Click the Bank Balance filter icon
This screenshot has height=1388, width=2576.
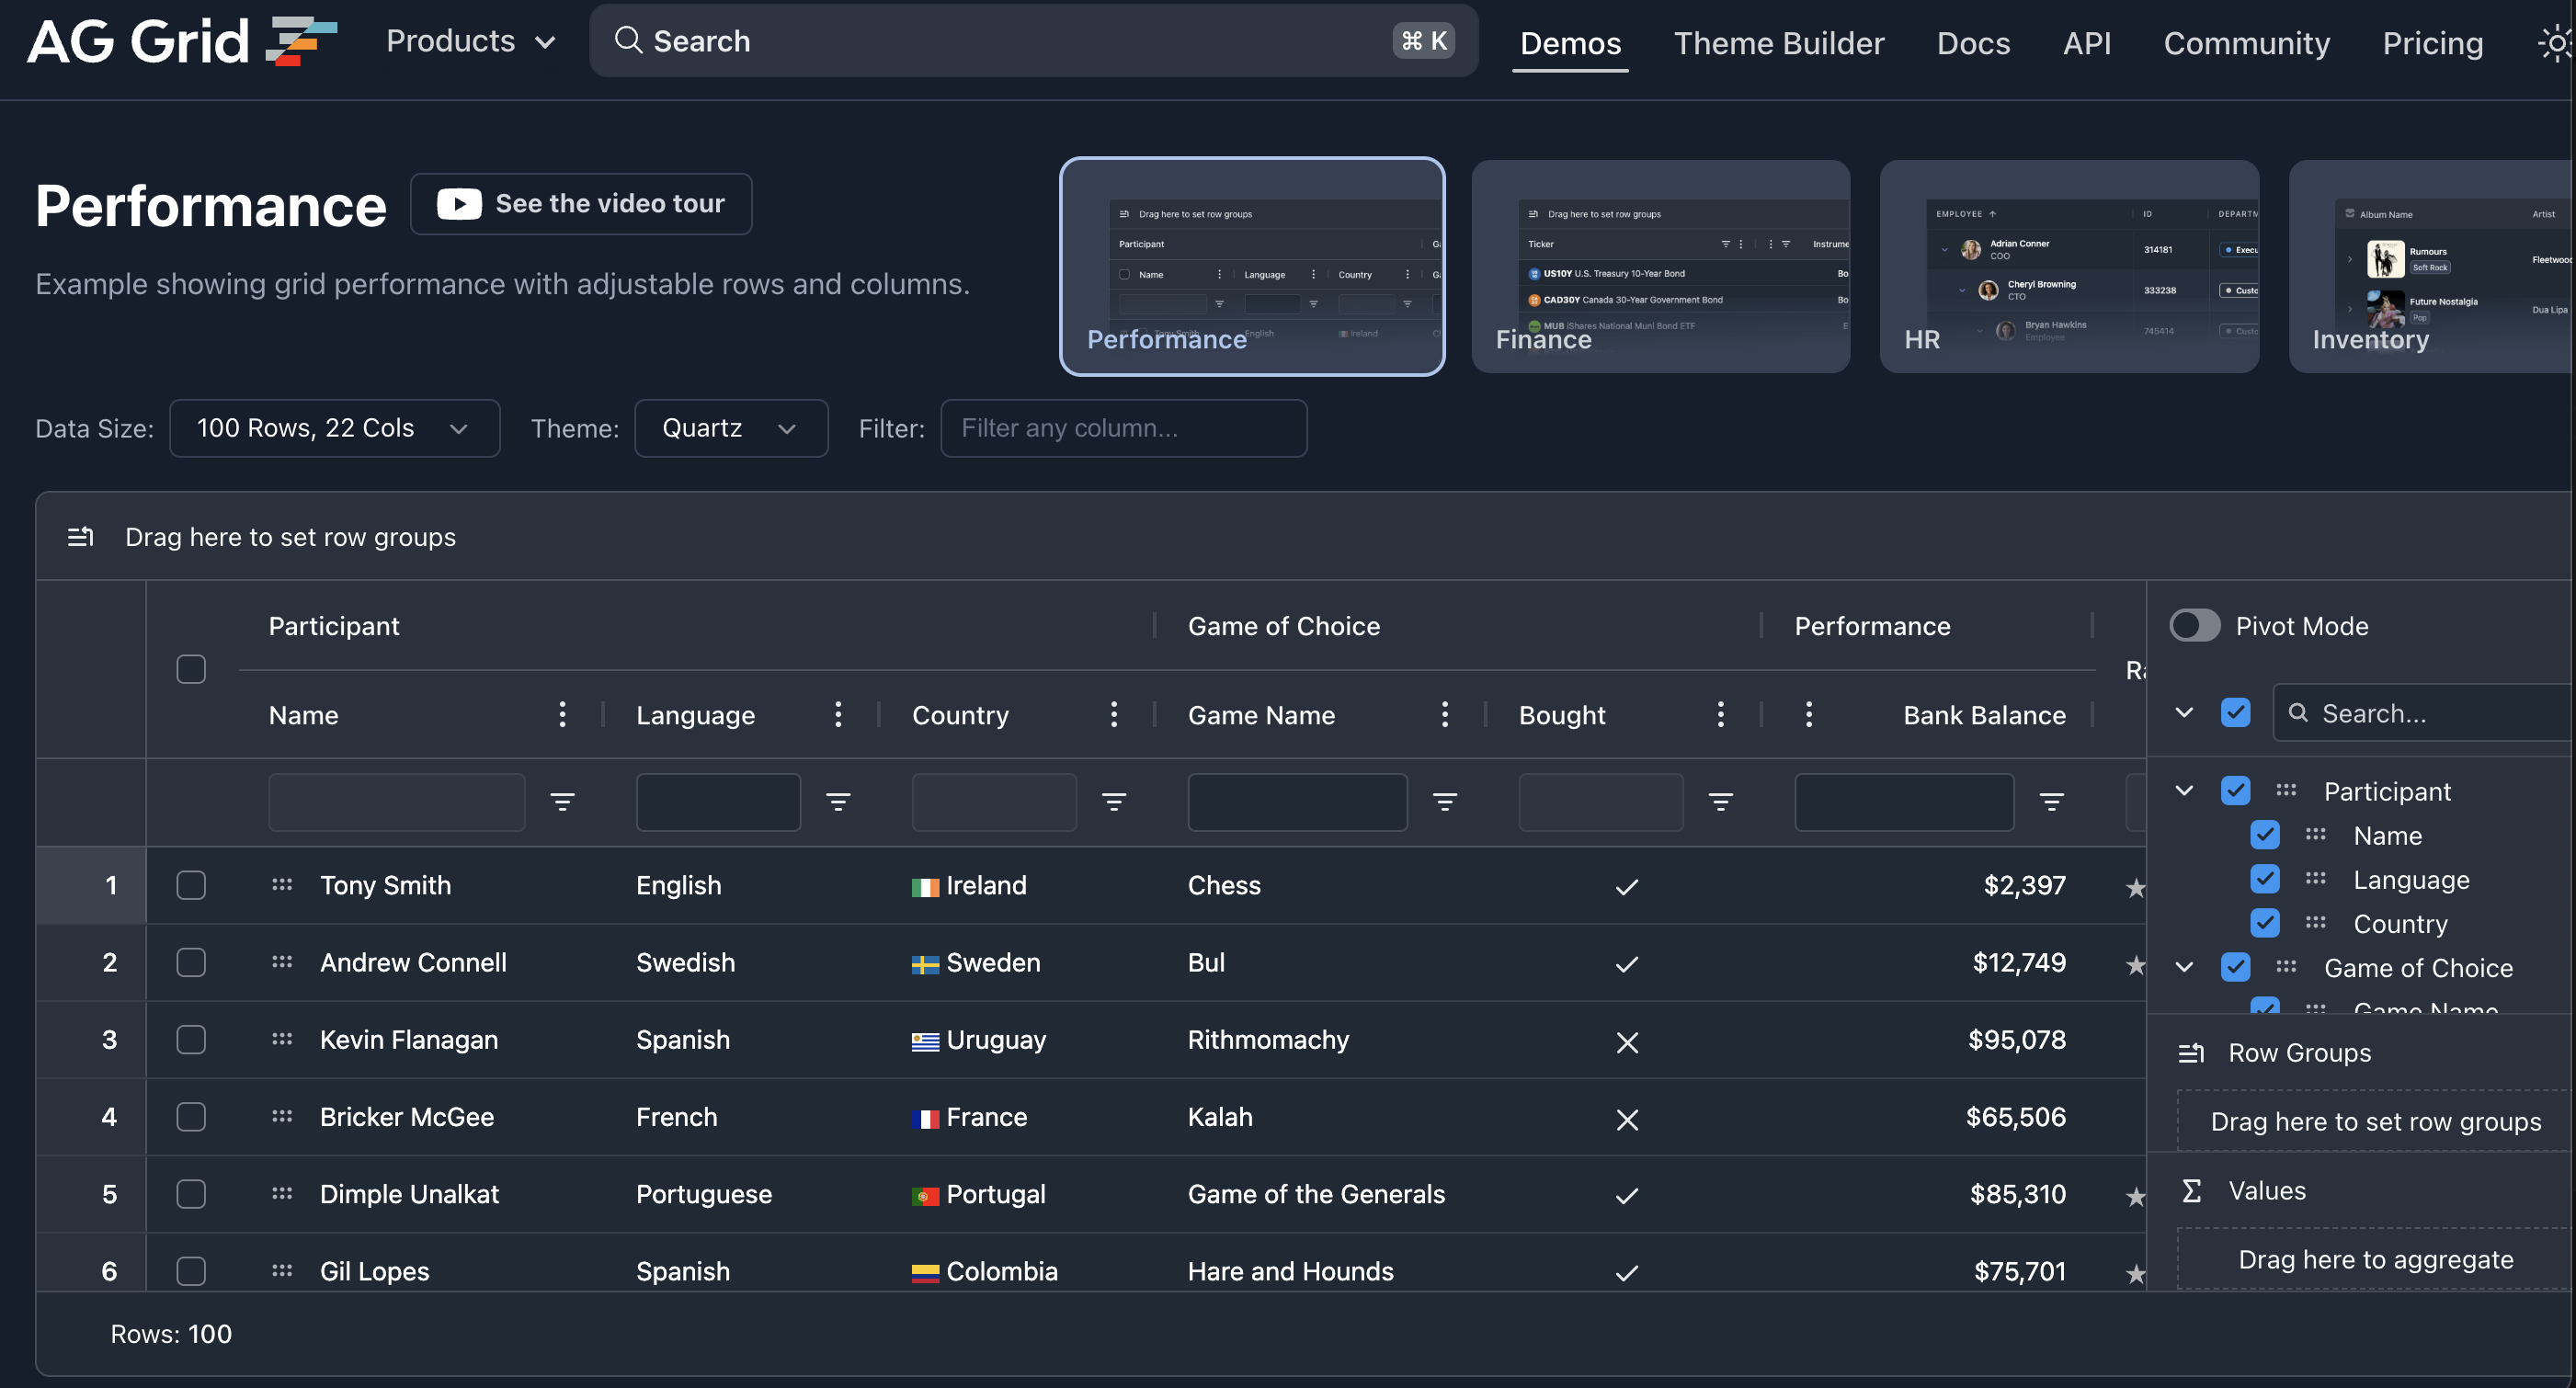pyautogui.click(x=2051, y=801)
